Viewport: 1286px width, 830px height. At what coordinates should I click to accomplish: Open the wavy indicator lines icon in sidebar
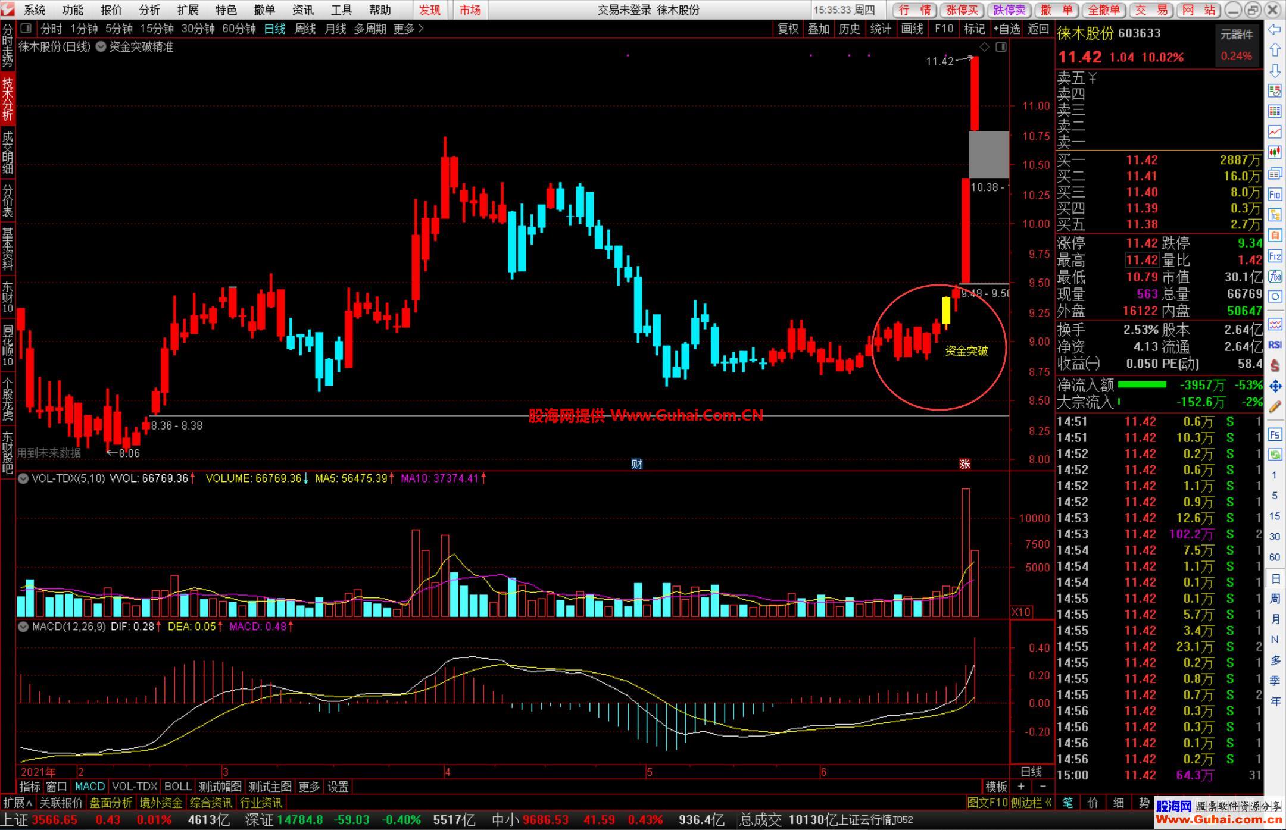pyautogui.click(x=1275, y=324)
